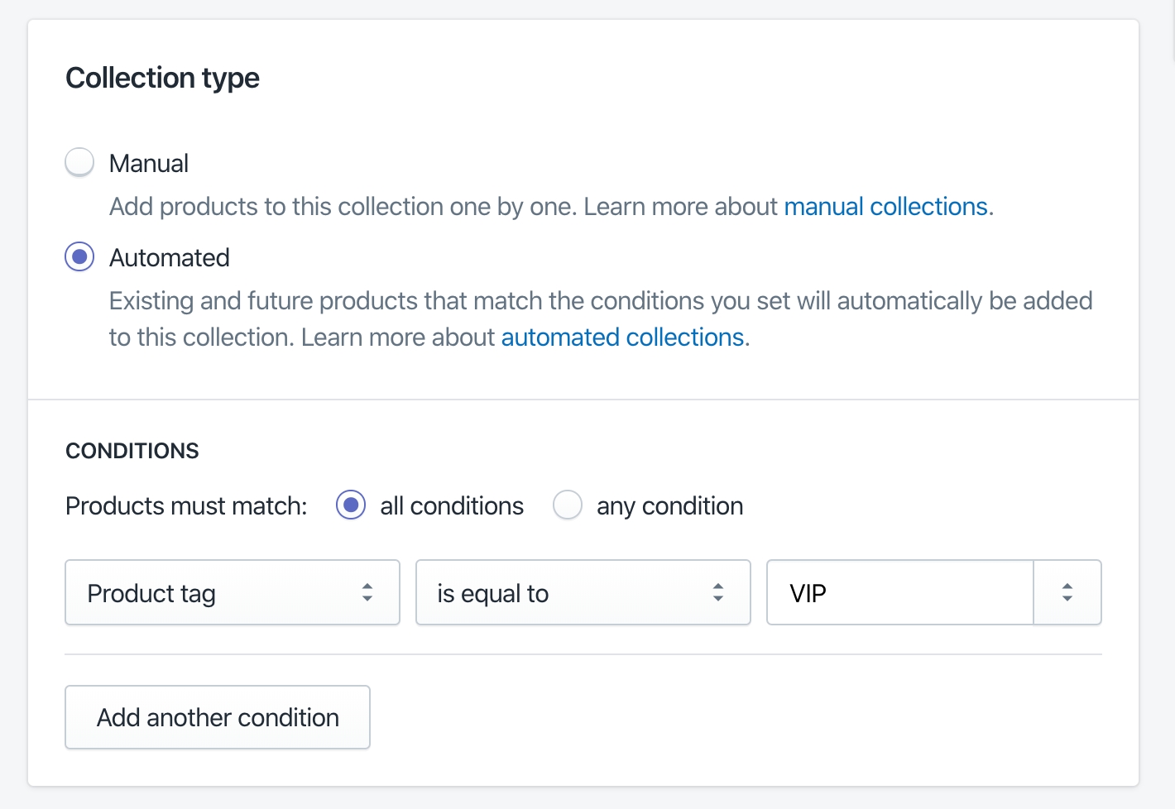Choose the any condition radio button

pyautogui.click(x=568, y=505)
